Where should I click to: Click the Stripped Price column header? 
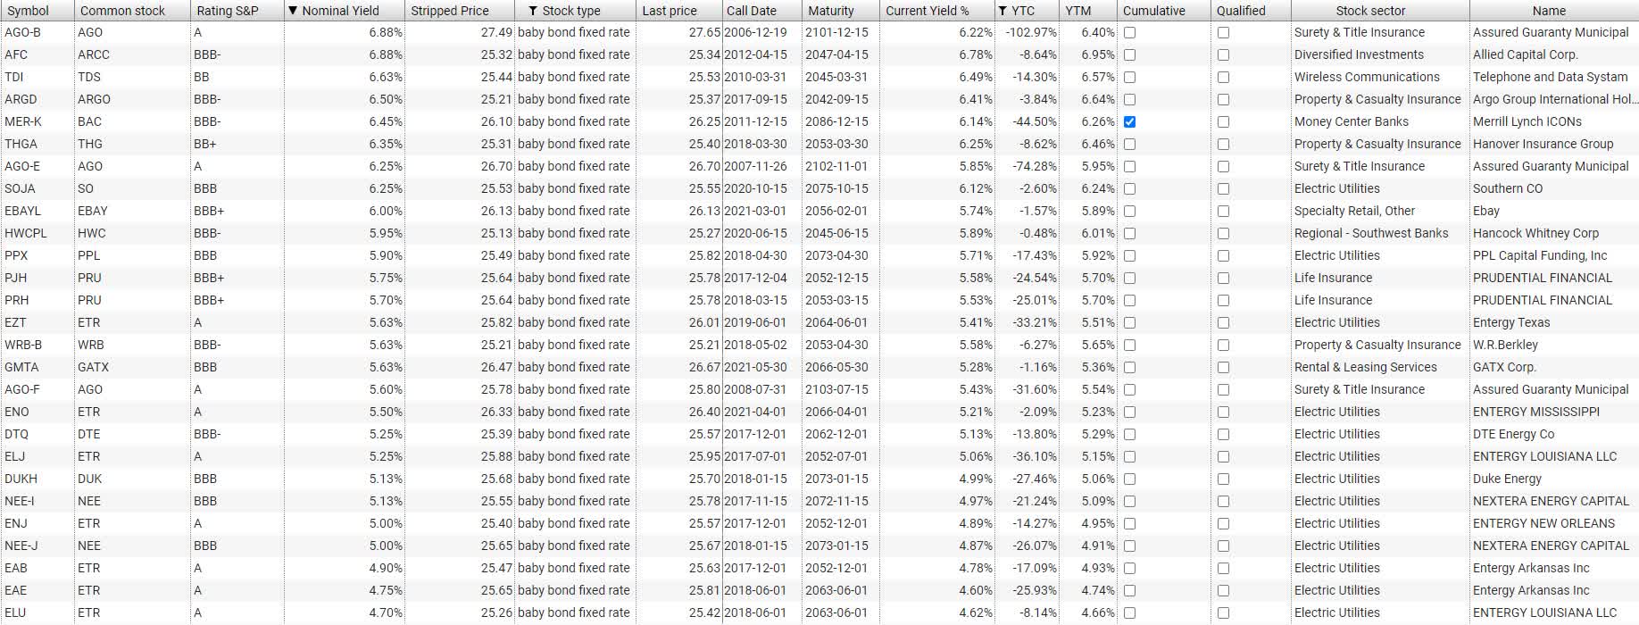460,11
